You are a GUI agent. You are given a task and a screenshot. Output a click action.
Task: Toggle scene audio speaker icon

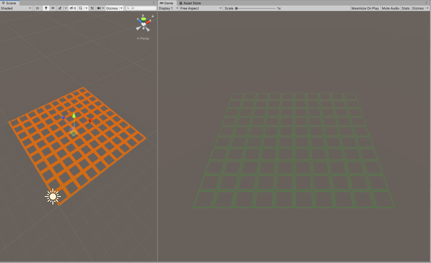pyautogui.click(x=53, y=8)
